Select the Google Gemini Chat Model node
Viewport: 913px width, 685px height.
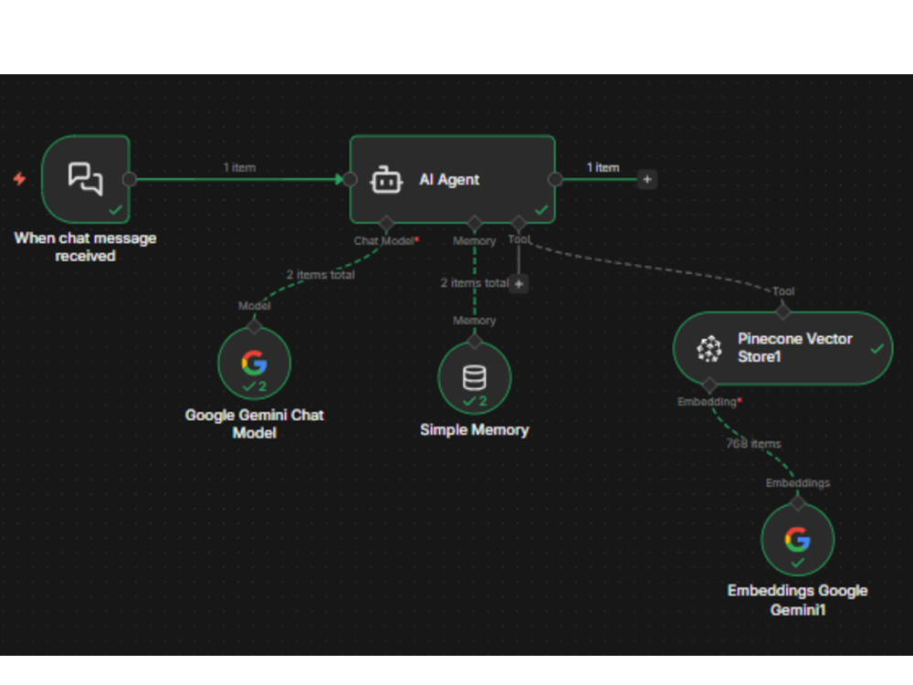(x=255, y=363)
